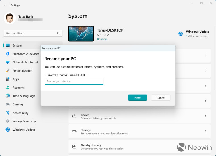Click the Windows Update icon in sidebar
The width and height of the screenshot is (216, 156).
click(x=8, y=129)
